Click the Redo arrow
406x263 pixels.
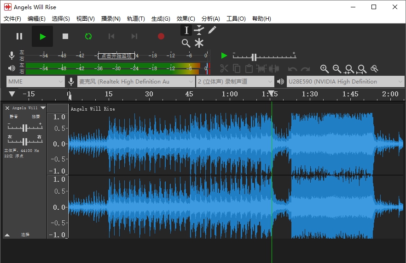[305, 69]
